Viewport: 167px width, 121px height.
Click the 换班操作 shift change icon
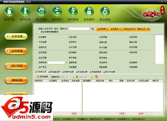[57, 12]
